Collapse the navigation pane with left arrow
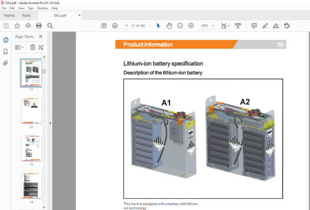 (50, 123)
